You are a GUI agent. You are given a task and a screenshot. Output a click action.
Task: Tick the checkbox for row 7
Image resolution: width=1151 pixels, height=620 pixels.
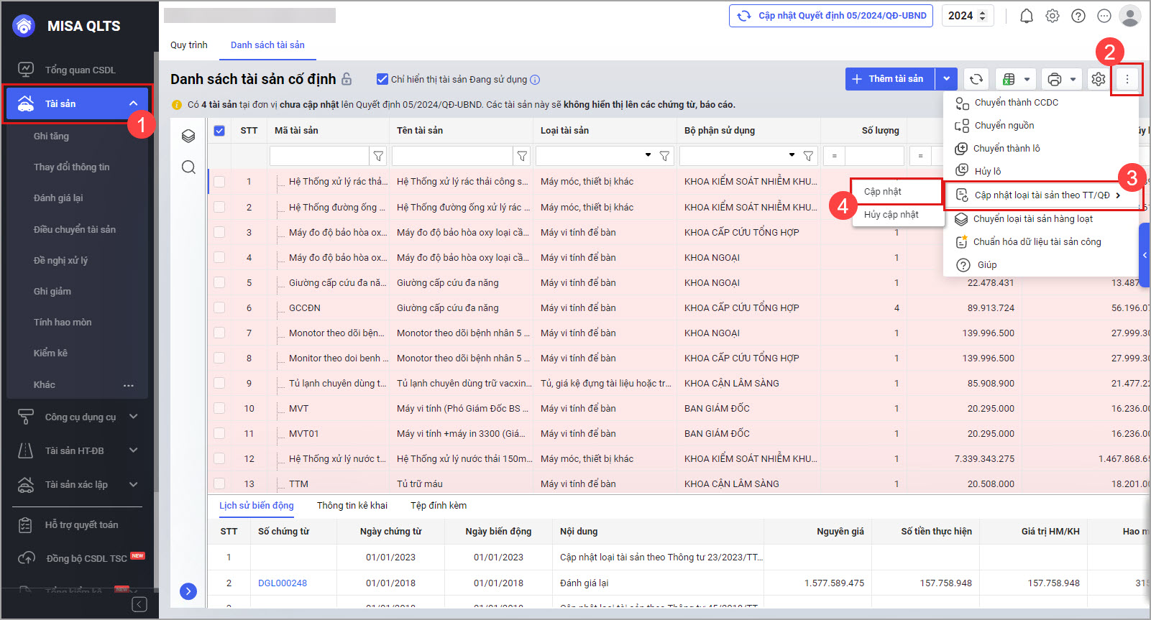point(219,333)
